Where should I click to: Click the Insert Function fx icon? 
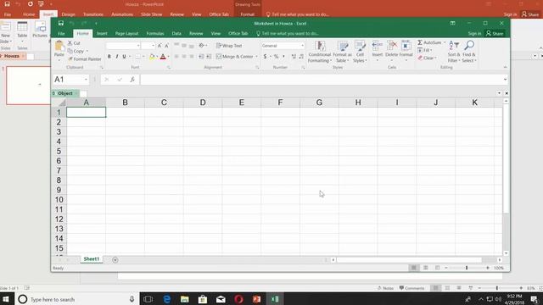(132, 80)
